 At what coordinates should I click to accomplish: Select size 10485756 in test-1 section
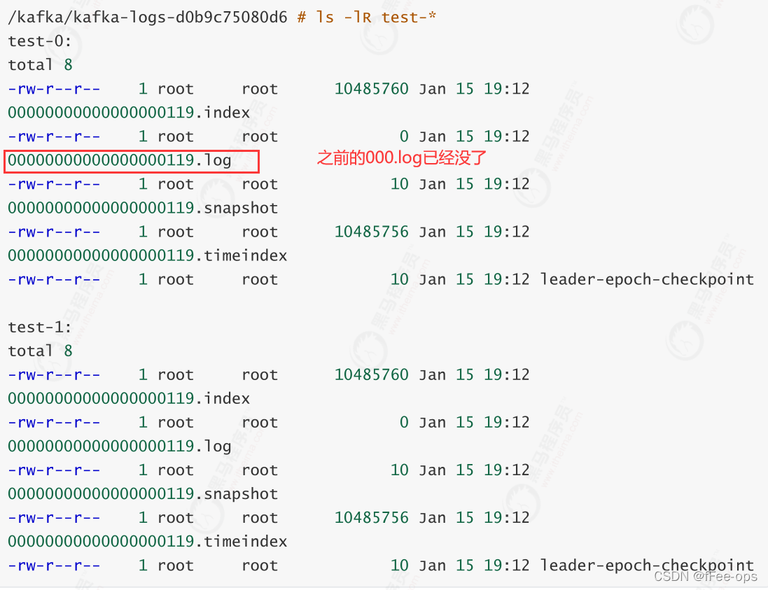pos(371,517)
